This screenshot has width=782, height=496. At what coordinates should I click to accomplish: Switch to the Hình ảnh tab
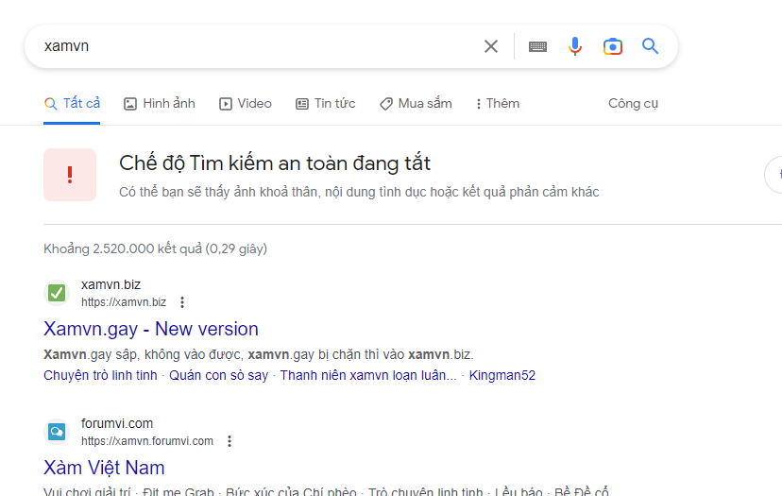tap(160, 104)
